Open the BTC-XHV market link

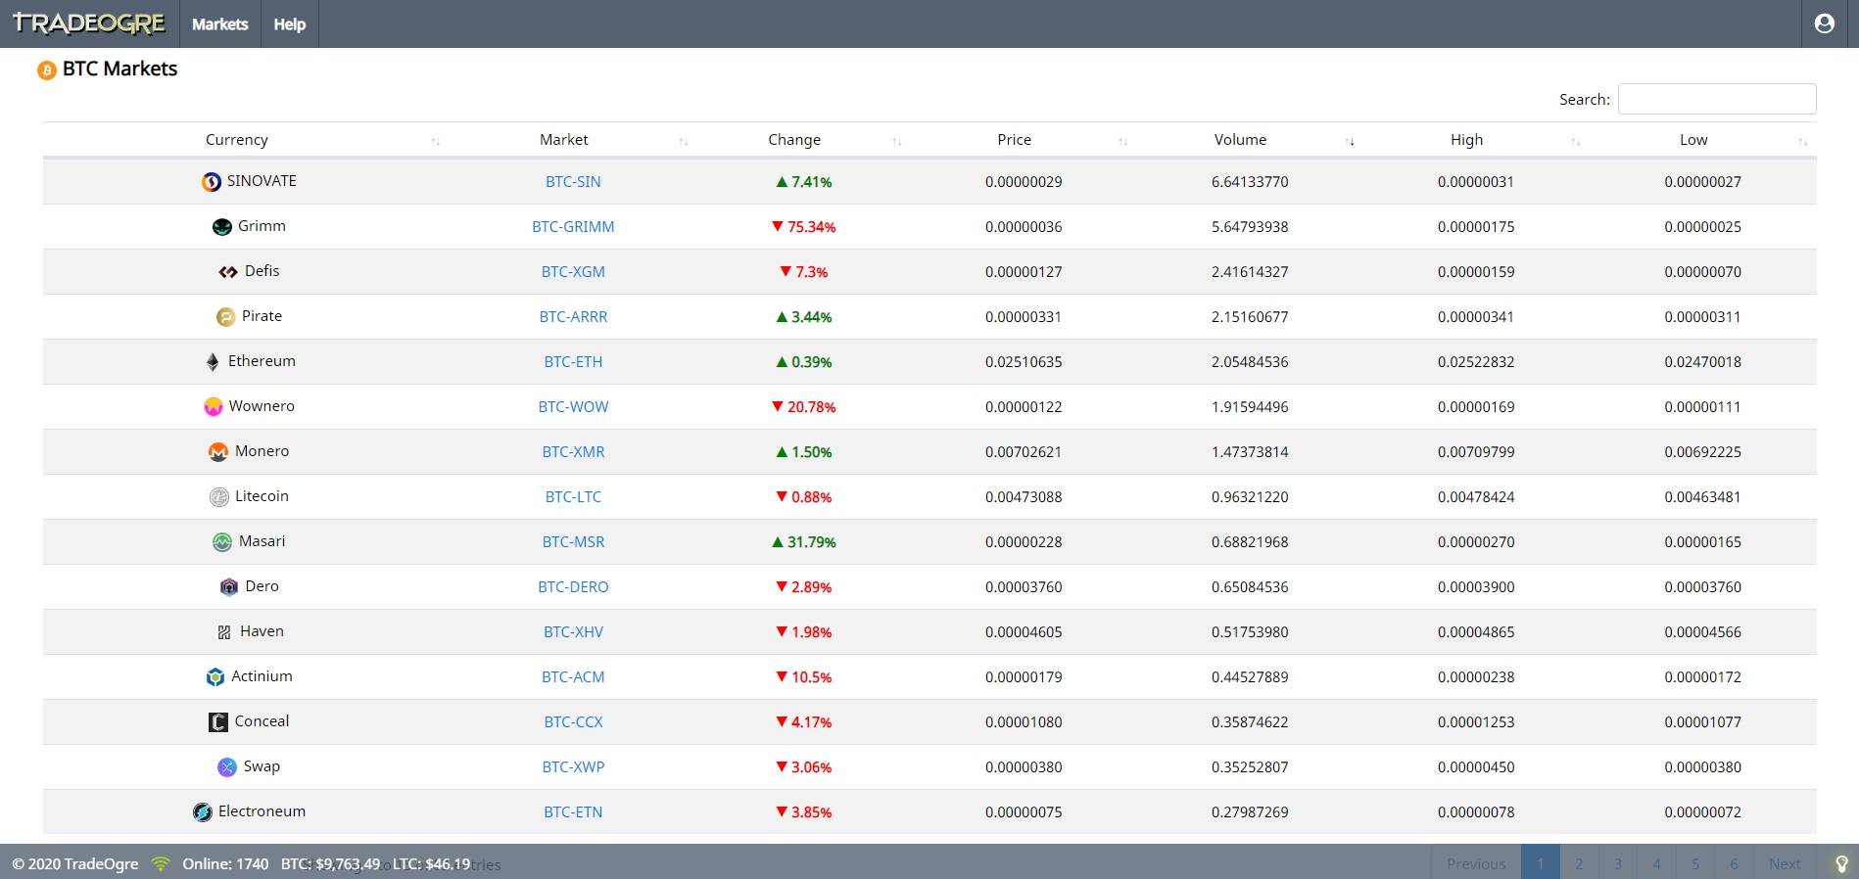pyautogui.click(x=573, y=632)
